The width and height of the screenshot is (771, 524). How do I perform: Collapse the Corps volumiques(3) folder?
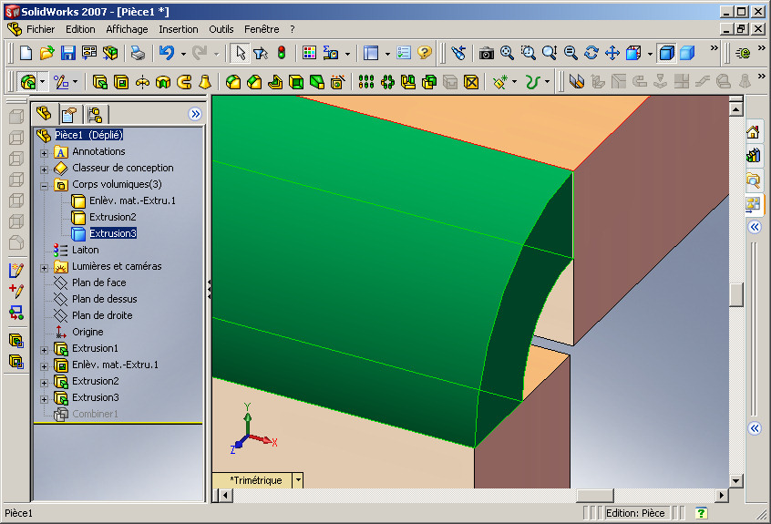tap(44, 186)
